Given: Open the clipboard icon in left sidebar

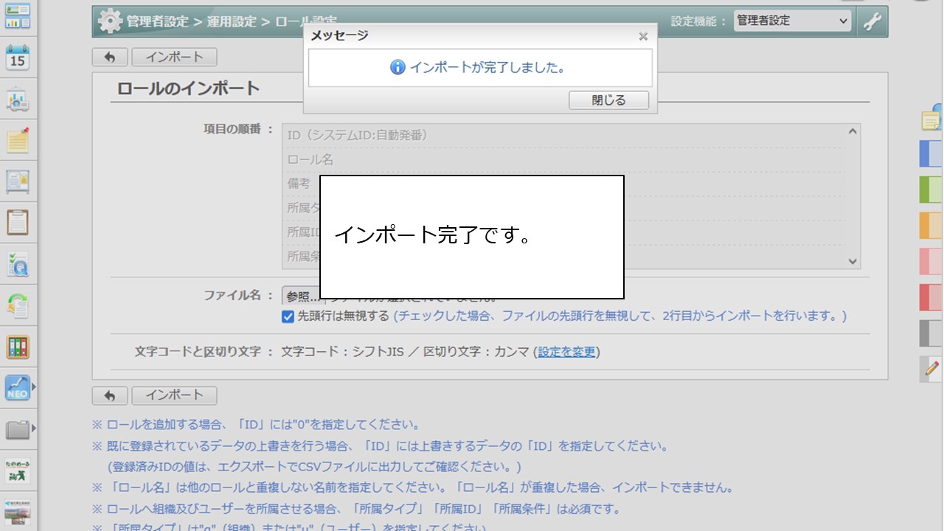Looking at the screenshot, I should tap(17, 221).
